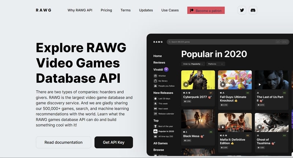Click Become a patron button

point(206,10)
